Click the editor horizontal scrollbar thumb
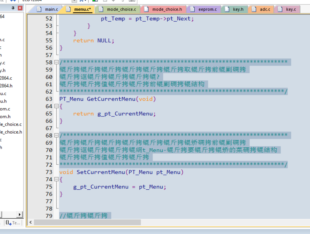Image resolution: width=310 pixels, height=234 pixels. click(87, 222)
